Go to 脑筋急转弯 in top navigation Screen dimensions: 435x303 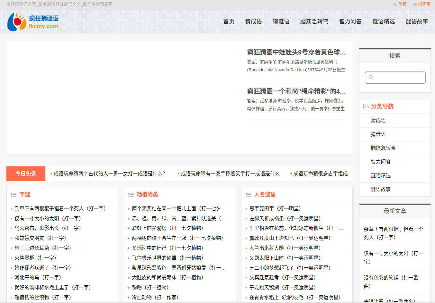click(314, 21)
